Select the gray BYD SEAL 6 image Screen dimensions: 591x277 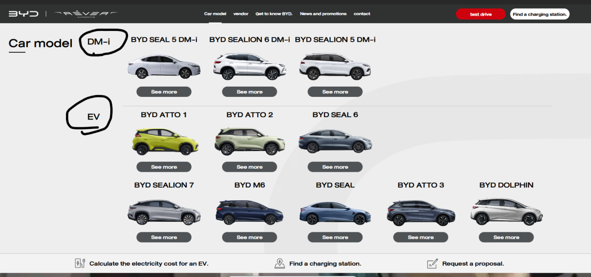pyautogui.click(x=335, y=141)
